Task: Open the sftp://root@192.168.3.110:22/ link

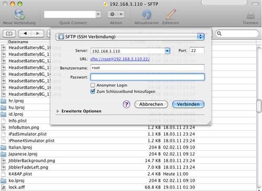Action: (120, 59)
